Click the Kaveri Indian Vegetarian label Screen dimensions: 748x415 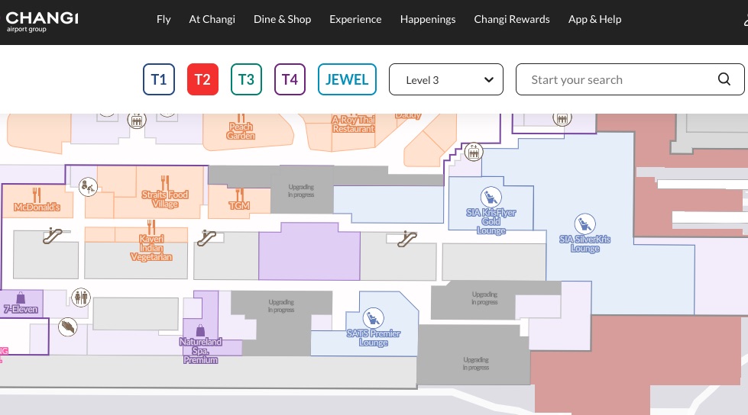coord(151,248)
